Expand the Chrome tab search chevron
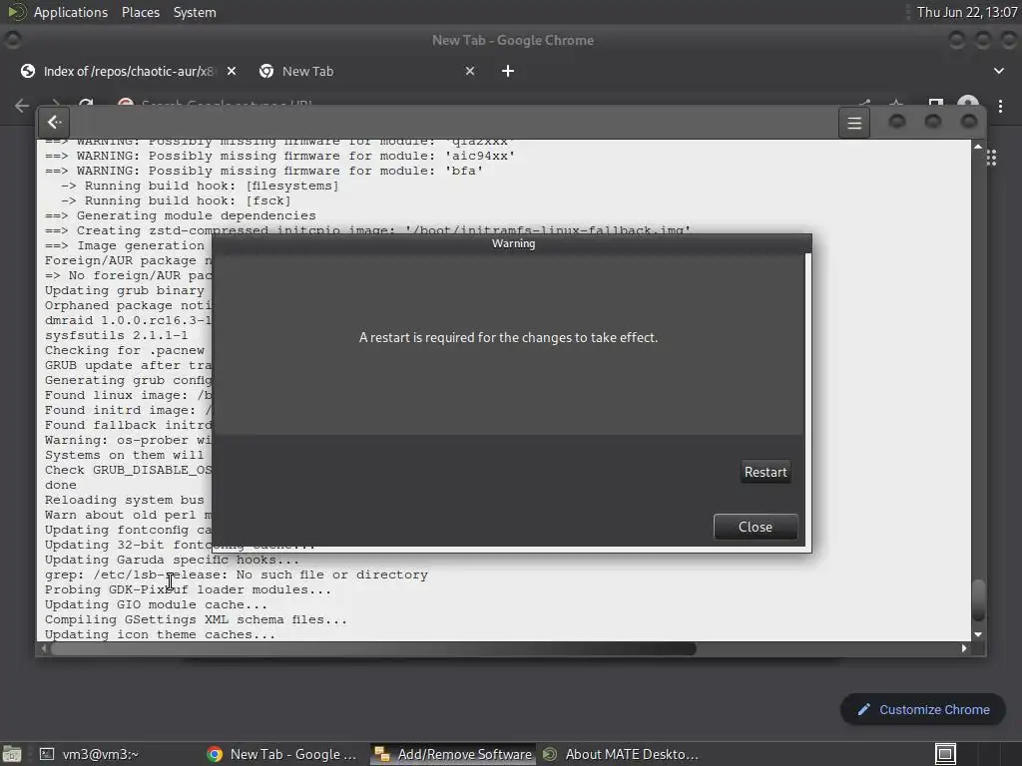 tap(998, 71)
